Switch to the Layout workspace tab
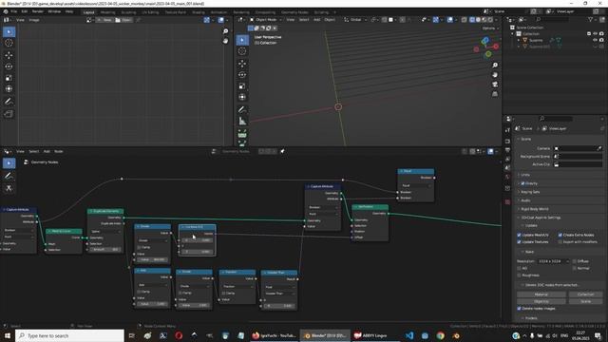 pyautogui.click(x=88, y=12)
